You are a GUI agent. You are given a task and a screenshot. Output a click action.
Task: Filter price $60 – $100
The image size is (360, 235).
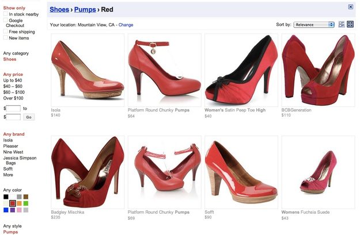tap(14, 93)
